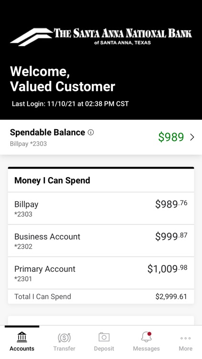Open the More three-dots icon

coord(186,338)
